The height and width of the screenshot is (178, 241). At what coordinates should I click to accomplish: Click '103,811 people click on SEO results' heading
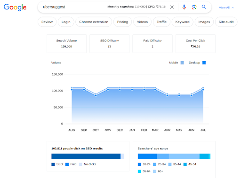77,148
